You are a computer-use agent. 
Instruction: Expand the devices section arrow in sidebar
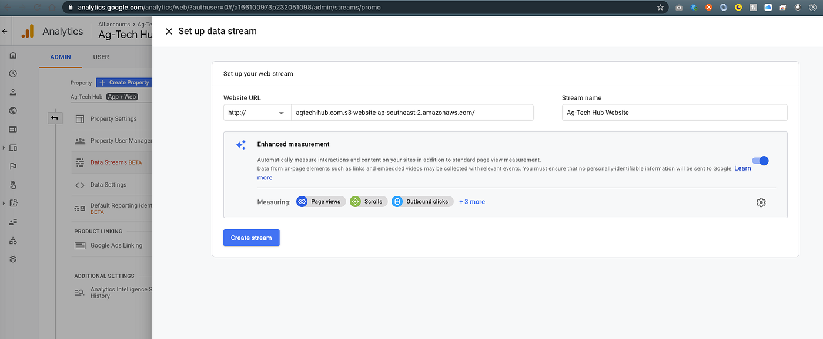tap(4, 148)
